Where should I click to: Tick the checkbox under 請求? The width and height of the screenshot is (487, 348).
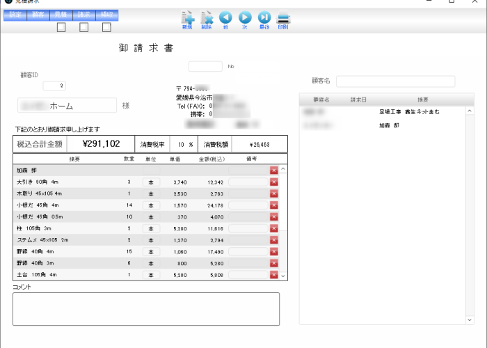coord(84,27)
